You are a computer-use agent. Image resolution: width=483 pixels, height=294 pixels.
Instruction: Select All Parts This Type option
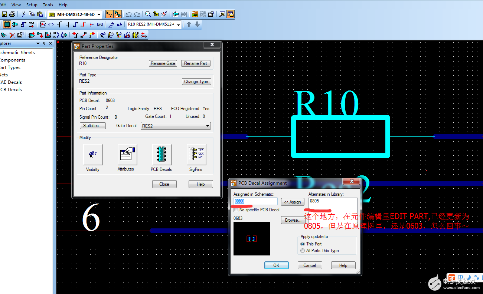click(x=303, y=251)
